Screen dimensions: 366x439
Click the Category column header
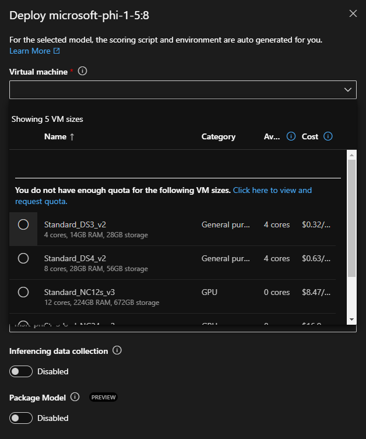[218, 136]
